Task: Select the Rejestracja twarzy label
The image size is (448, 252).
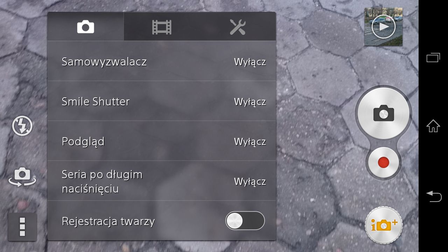Action: click(x=108, y=221)
